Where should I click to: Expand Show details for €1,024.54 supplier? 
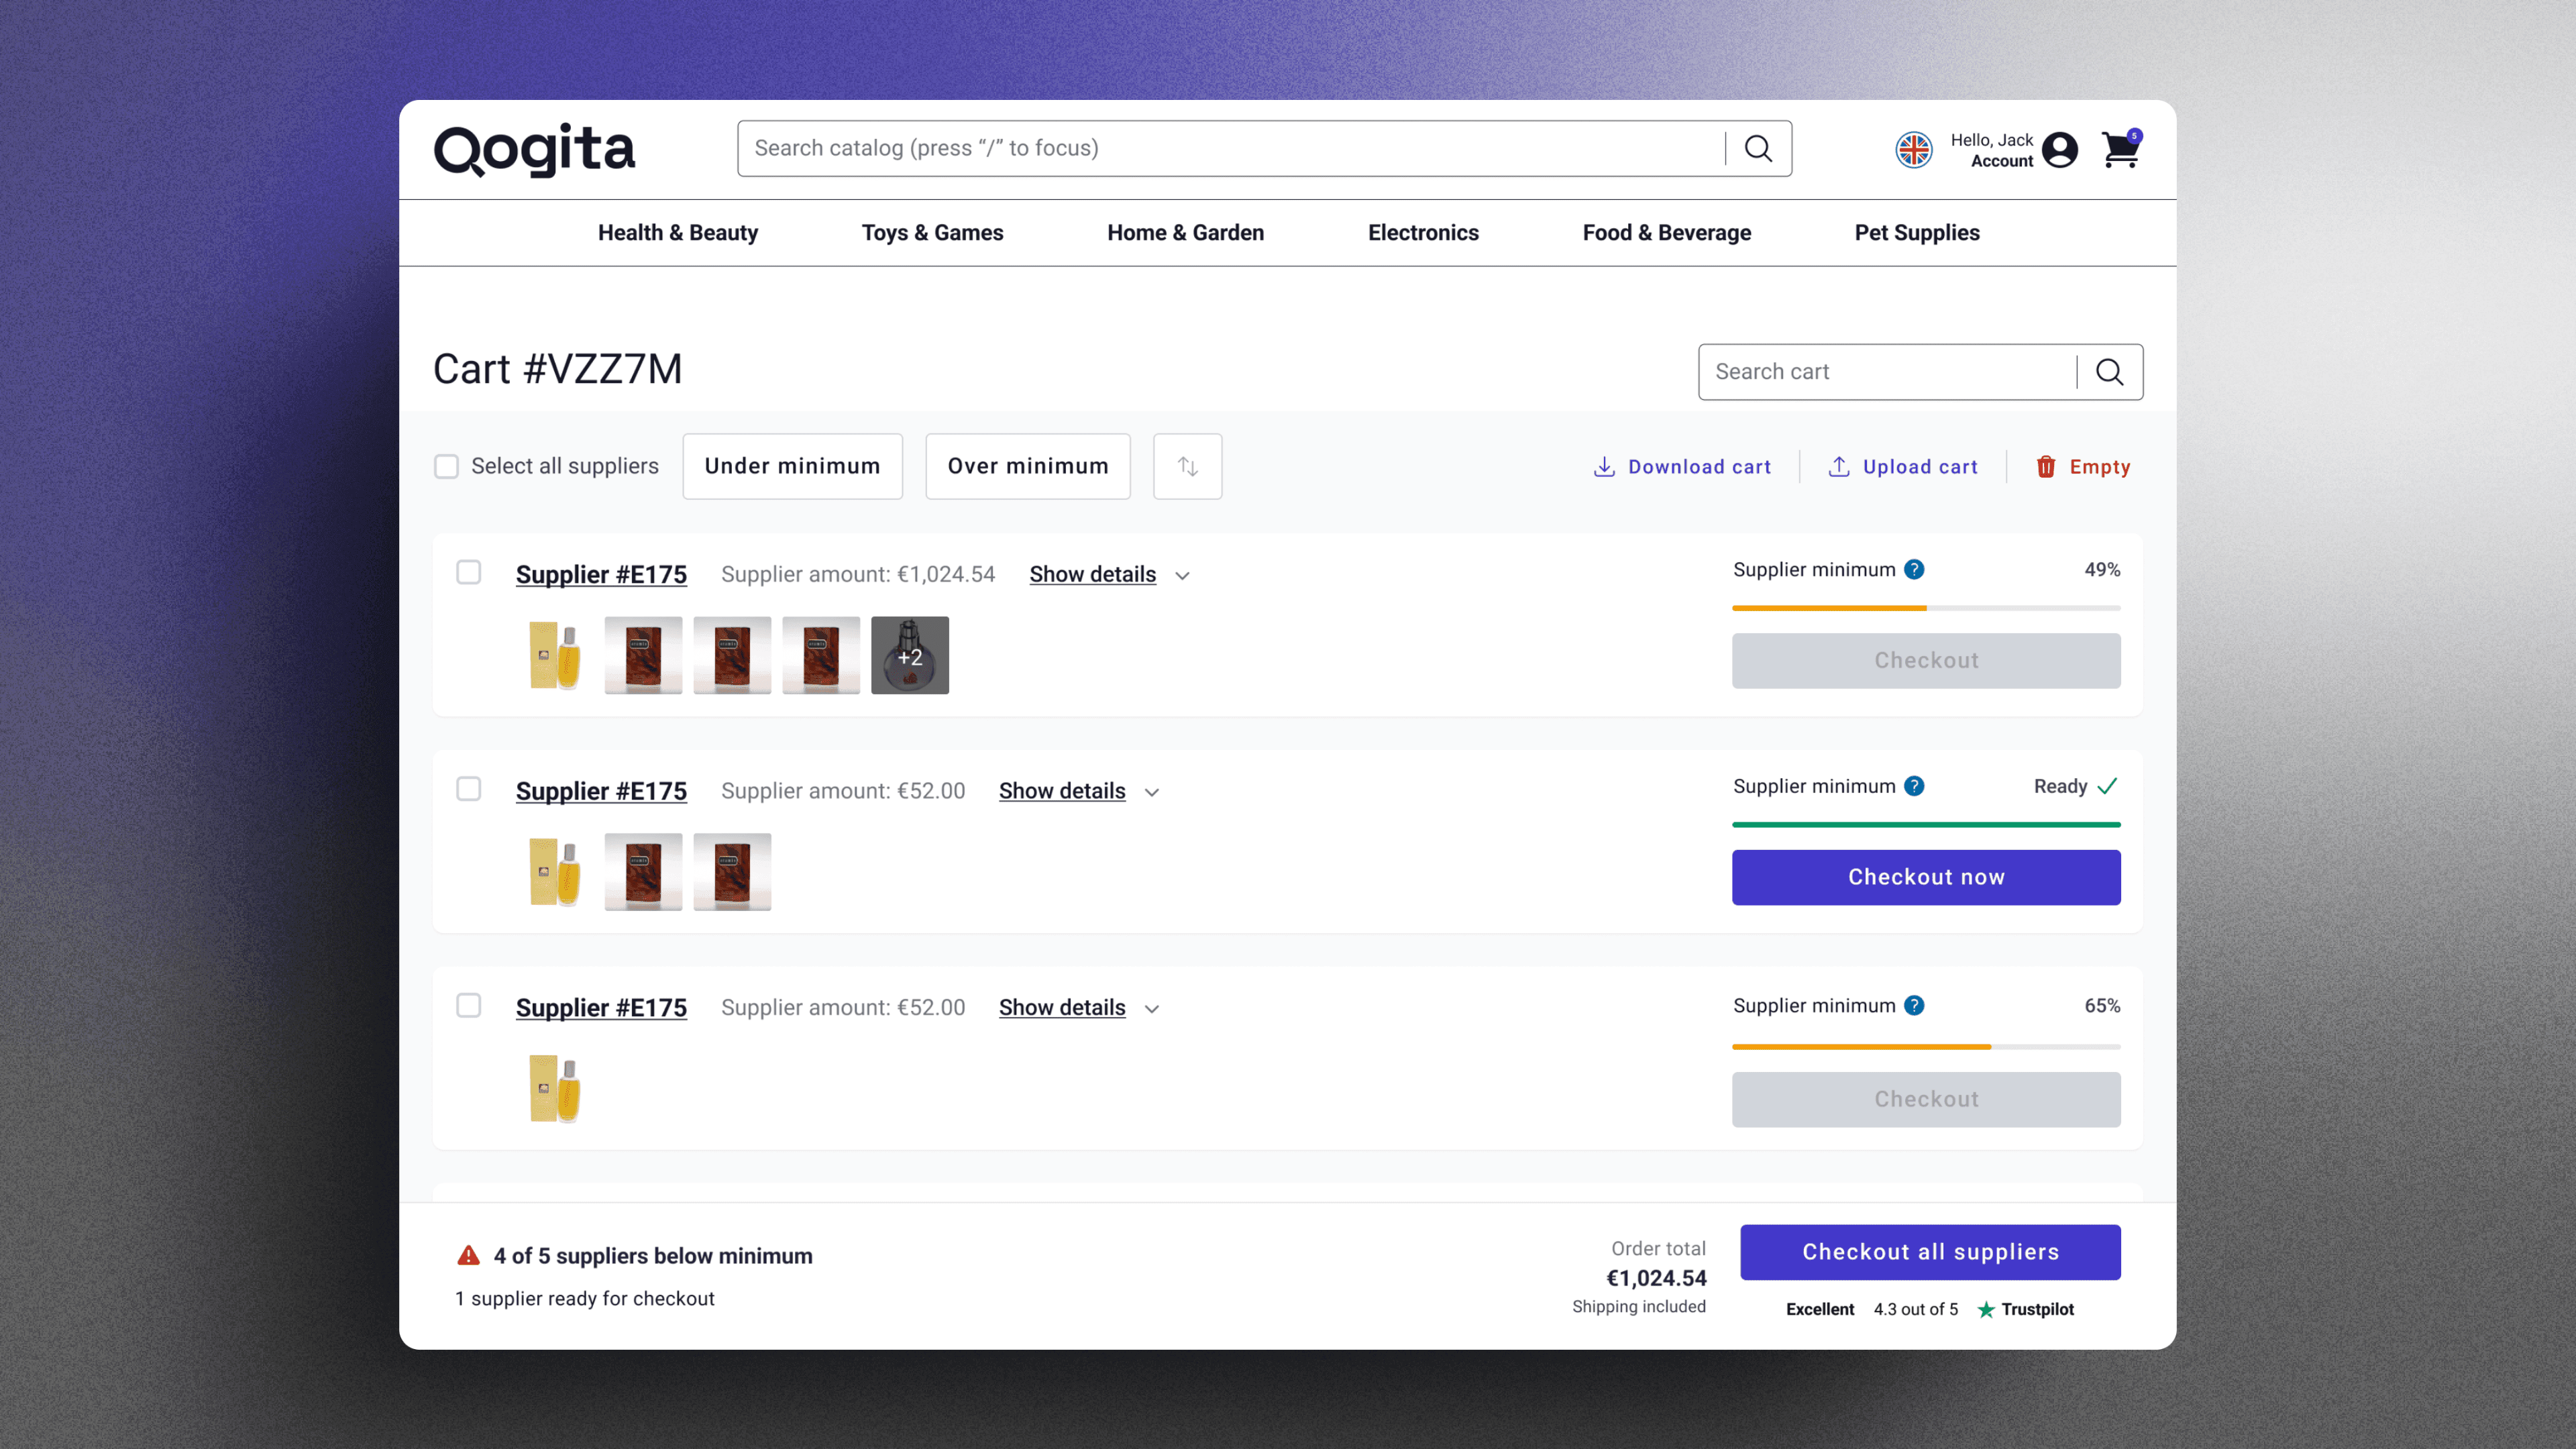click(x=1092, y=574)
